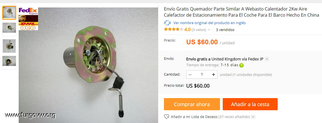Click the FedEx Express logo on image
322x123 pixels.
pos(28,11)
